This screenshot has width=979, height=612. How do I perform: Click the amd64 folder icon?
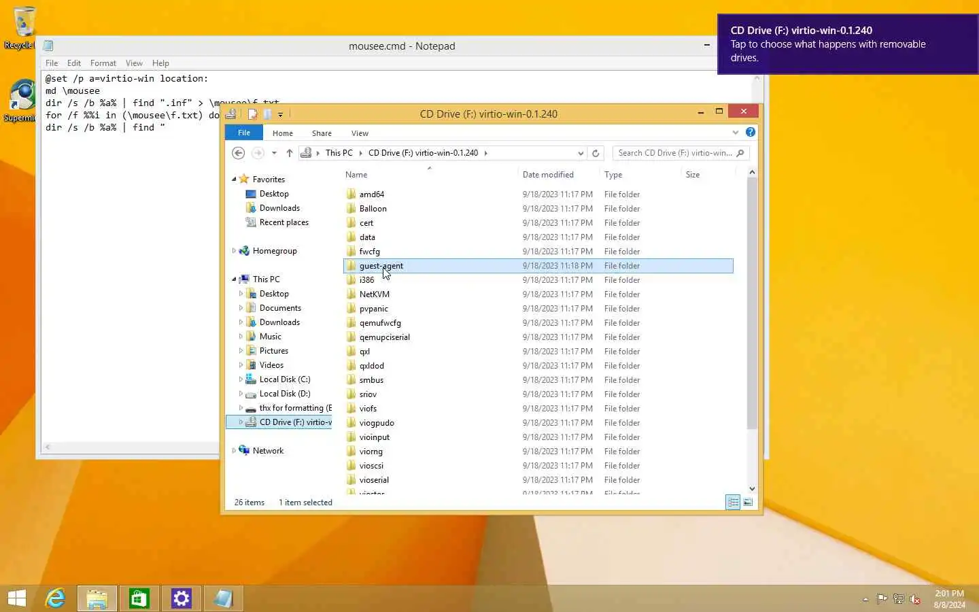point(351,194)
